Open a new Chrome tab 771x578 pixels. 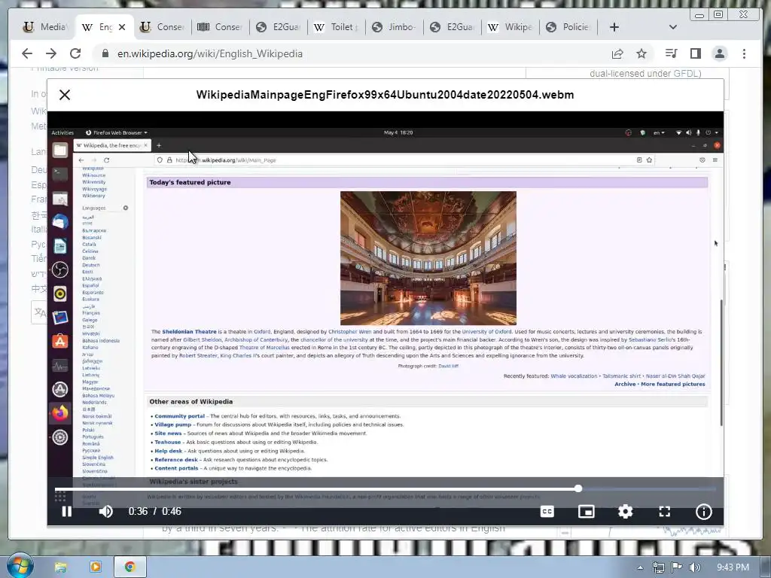pos(614,27)
